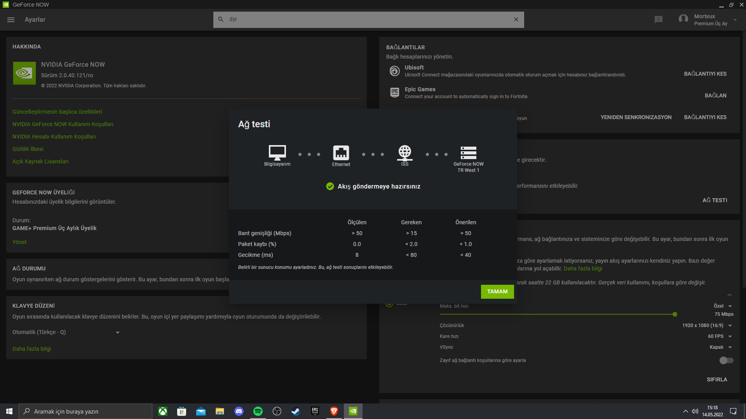Open Discord from the taskbar
Viewport: 746px width, 419px height.
pos(239,411)
